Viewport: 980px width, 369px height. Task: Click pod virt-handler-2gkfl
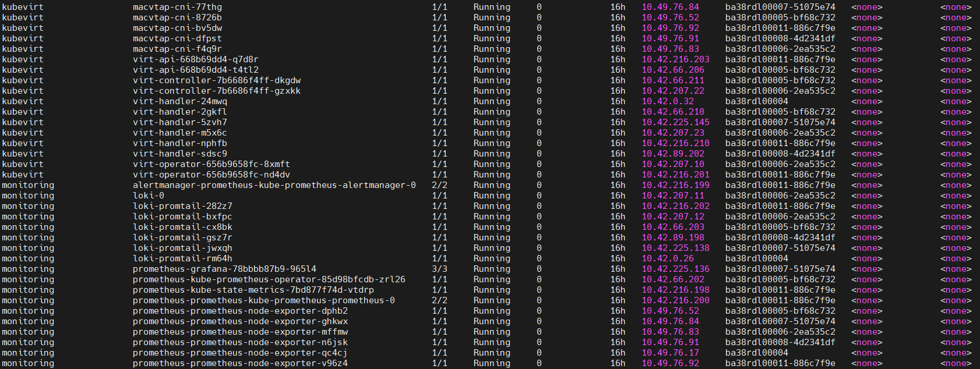click(x=180, y=112)
